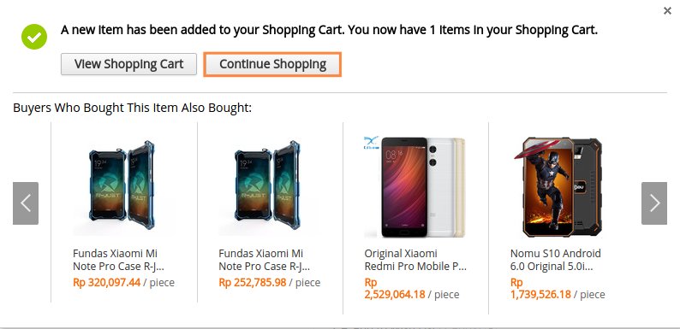This screenshot has width=680, height=329.
Task: Click the Continue Shopping button
Action: (272, 64)
